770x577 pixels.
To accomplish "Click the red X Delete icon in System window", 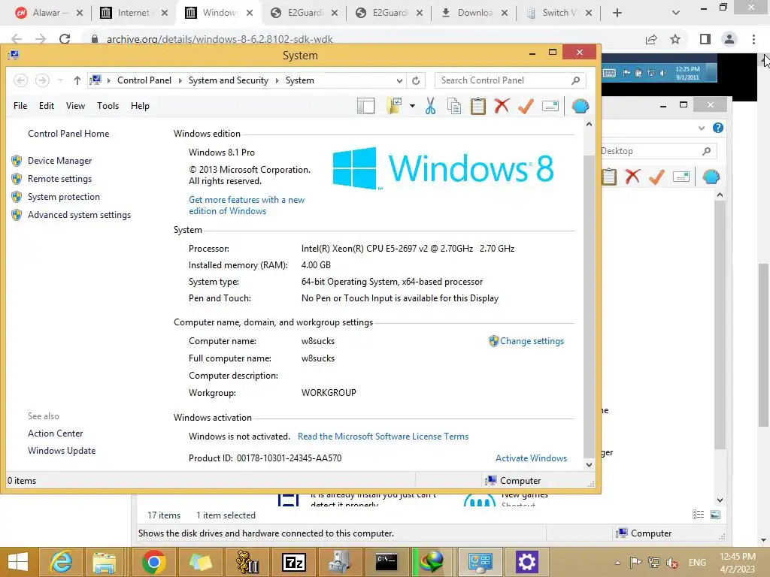I will click(502, 106).
